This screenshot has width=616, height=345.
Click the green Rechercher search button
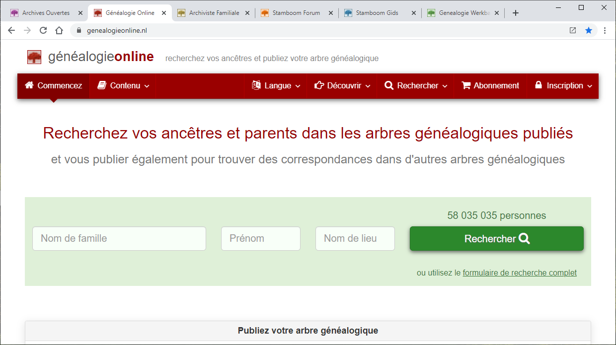pos(497,239)
